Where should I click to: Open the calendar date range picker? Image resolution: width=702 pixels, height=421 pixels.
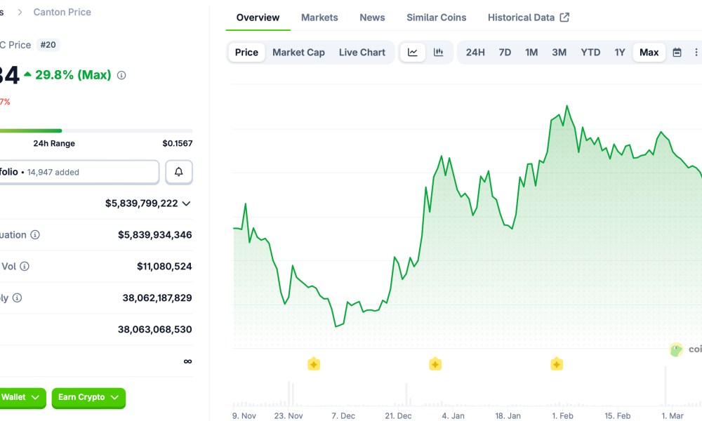[x=677, y=53]
